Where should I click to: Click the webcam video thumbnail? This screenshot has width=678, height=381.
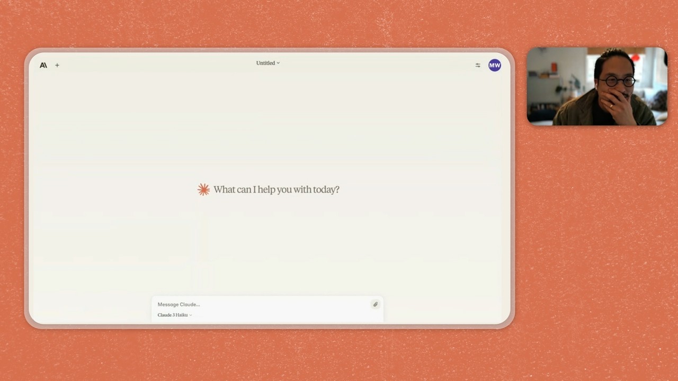click(596, 86)
